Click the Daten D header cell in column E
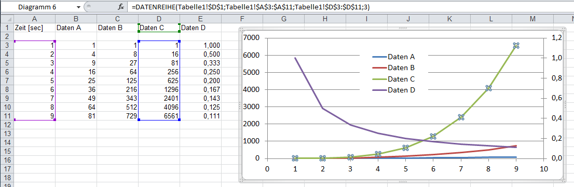Image resolution: width=574 pixels, height=187 pixels. point(200,28)
